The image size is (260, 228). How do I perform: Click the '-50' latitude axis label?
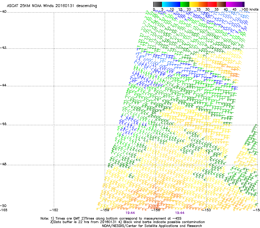coord(3,206)
